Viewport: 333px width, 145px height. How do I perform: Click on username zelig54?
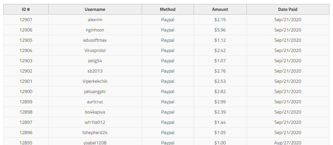(95, 61)
